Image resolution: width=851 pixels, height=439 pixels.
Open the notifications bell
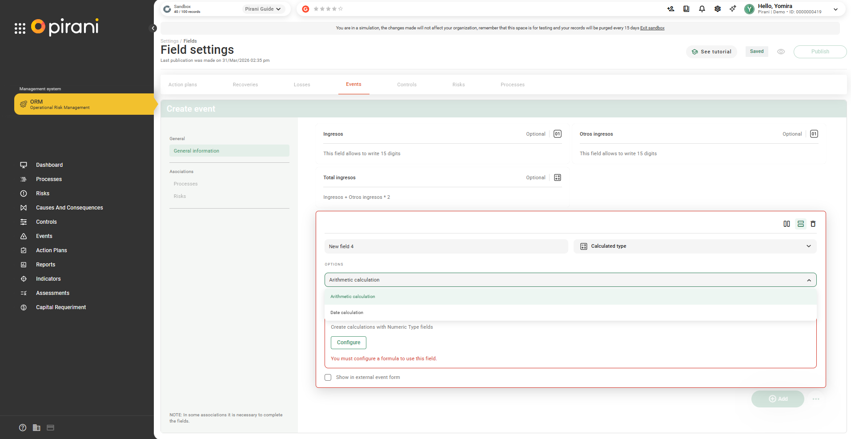click(x=702, y=9)
